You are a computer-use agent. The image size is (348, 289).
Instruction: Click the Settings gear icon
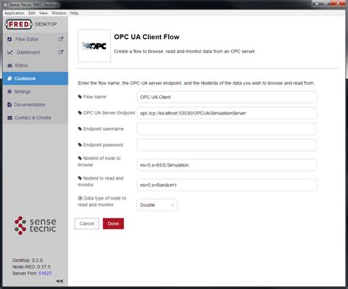(10, 92)
